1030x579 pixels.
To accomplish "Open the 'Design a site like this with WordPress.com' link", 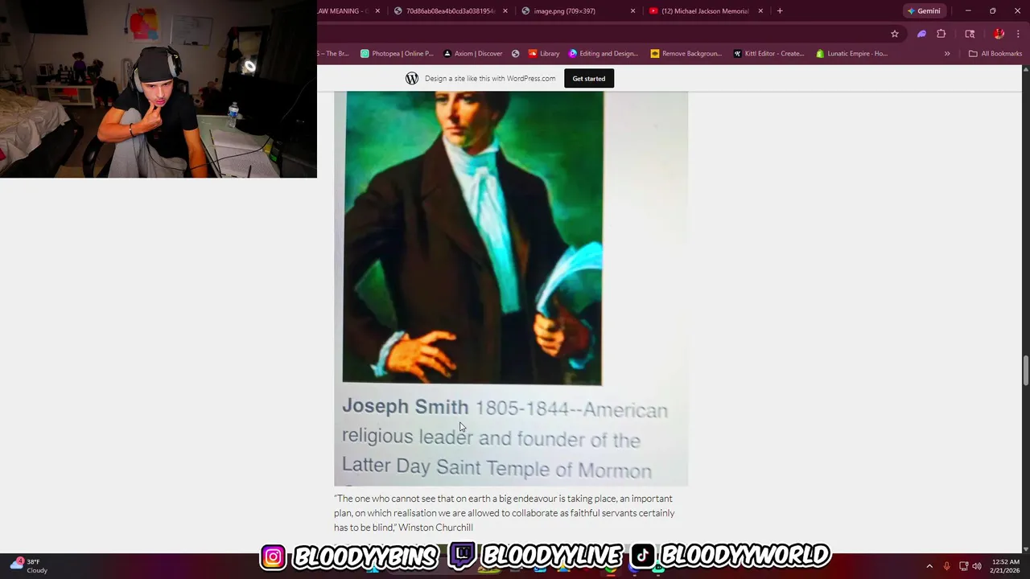I will click(490, 78).
